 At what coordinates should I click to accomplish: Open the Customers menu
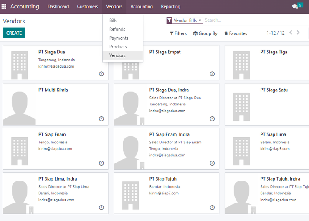(88, 7)
